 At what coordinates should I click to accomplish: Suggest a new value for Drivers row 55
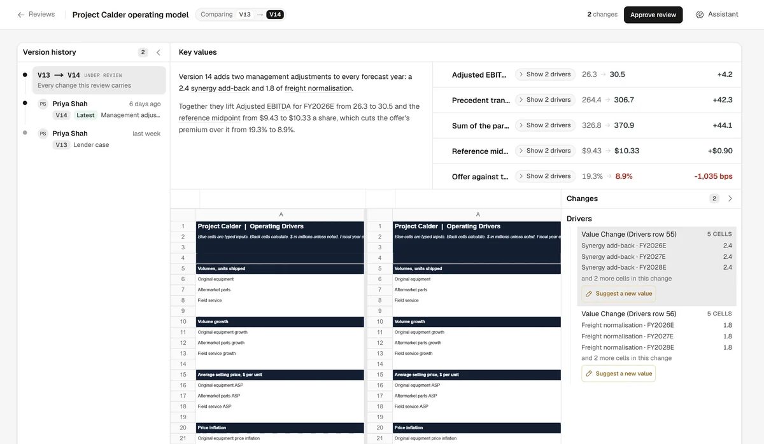click(x=618, y=294)
